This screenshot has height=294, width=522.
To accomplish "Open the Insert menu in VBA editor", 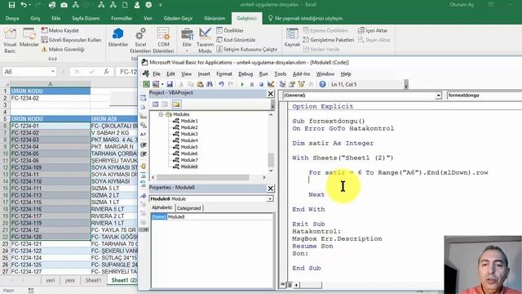I will [x=204, y=74].
